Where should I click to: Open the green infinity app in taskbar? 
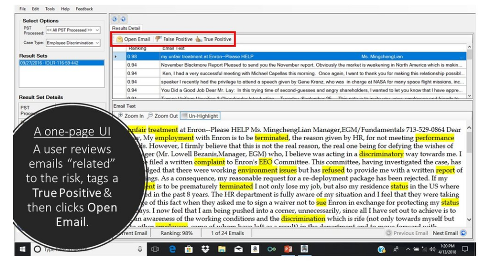(271, 249)
